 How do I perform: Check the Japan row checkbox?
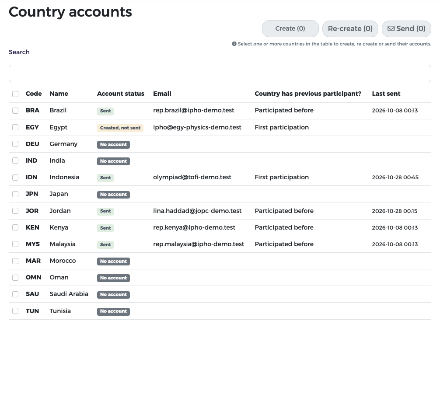15,194
